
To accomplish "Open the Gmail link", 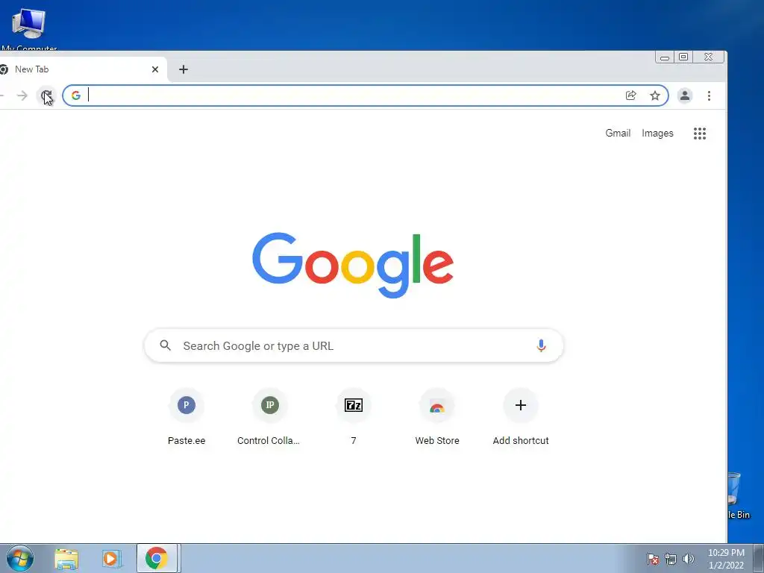I will pos(617,133).
